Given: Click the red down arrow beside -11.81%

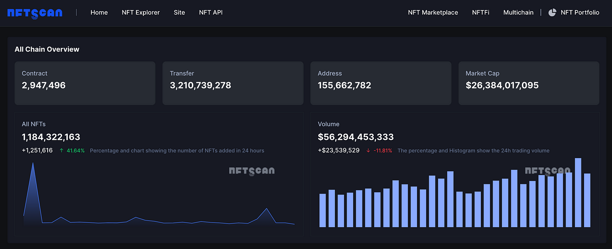Looking at the screenshot, I should [368, 151].
